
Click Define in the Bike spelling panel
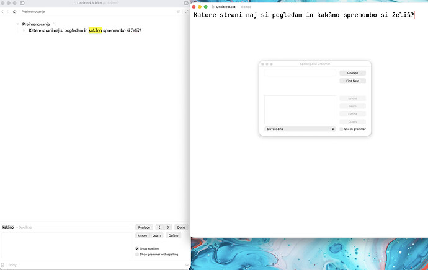pos(173,235)
